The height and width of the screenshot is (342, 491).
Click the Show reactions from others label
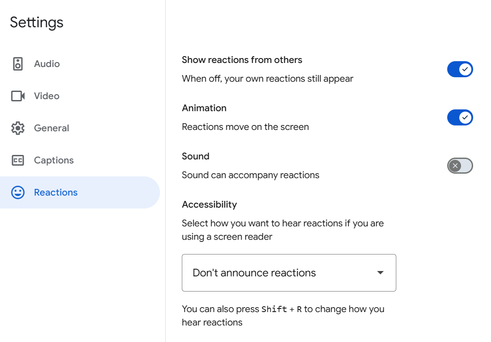tap(242, 60)
